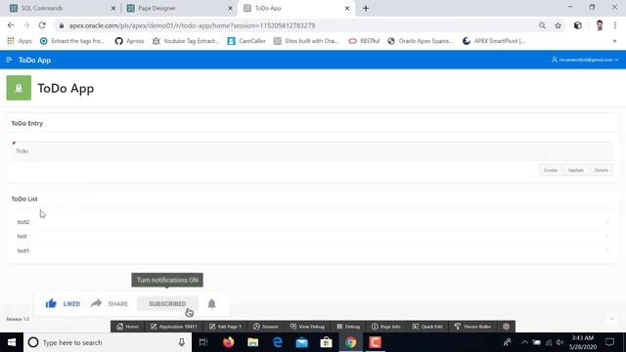Click the Windows taskbar search box

(x=108, y=342)
